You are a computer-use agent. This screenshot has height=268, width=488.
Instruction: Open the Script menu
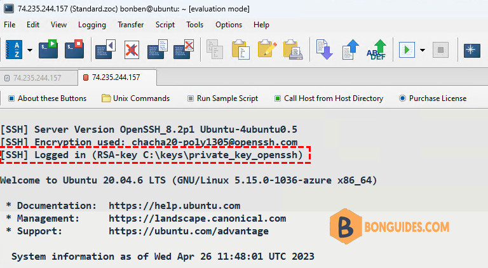pyautogui.click(x=165, y=25)
